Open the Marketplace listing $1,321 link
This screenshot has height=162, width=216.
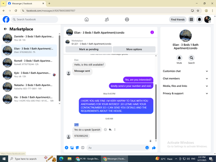(x=91, y=44)
